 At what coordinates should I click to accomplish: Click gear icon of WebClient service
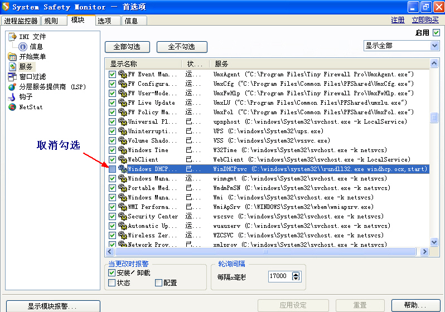coord(122,159)
